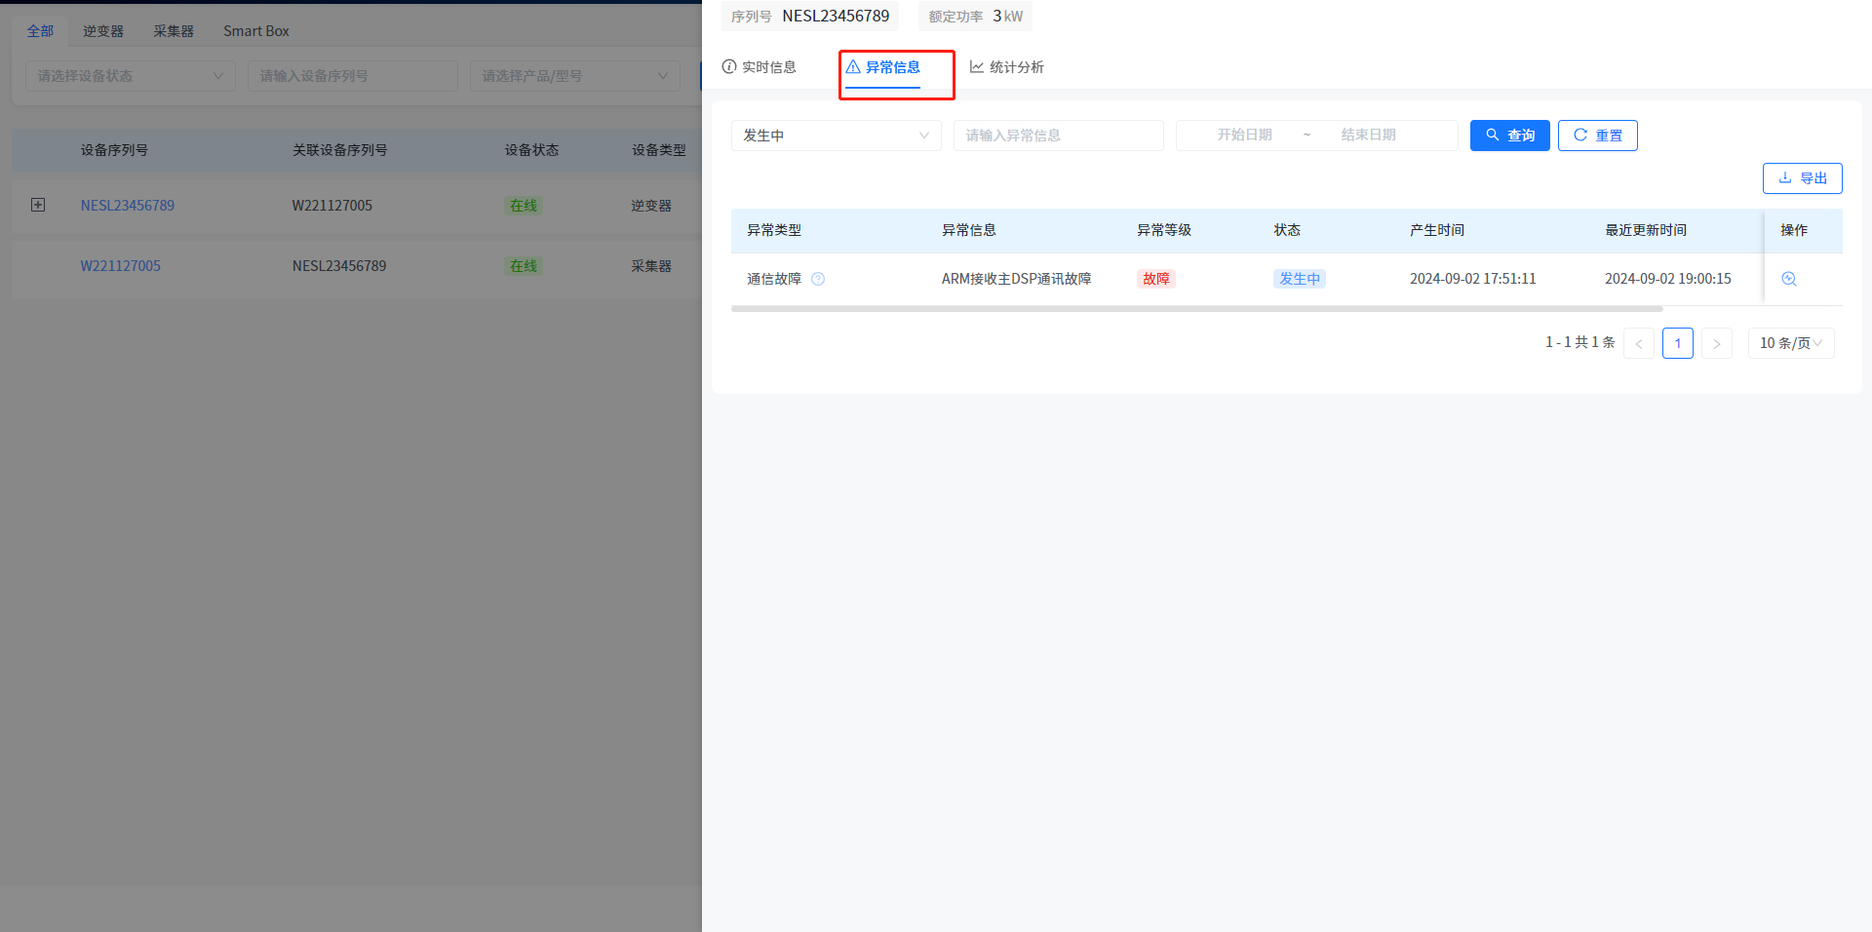Expand the NESL23456789 device row
Screen dimensions: 1872x932
click(38, 205)
